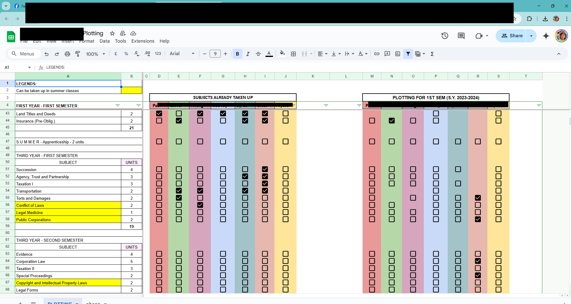Click the font size input field
This screenshot has width=571, height=304.
point(215,54)
